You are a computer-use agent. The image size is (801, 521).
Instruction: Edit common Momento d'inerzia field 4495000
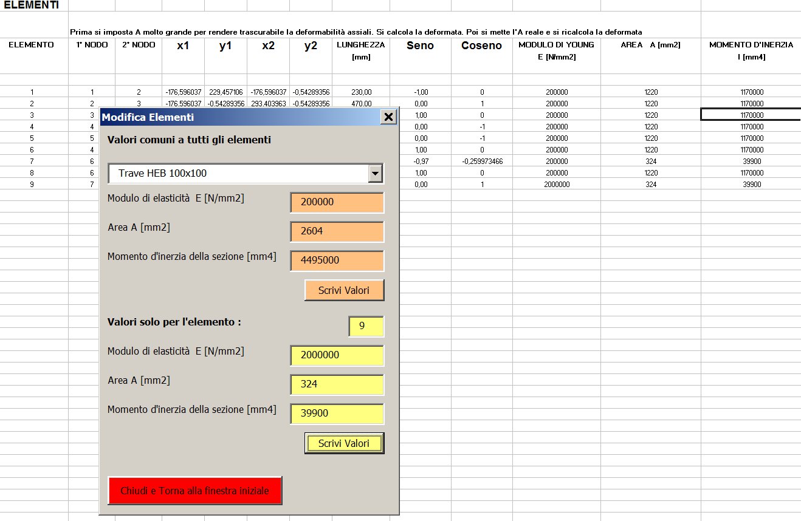click(x=337, y=260)
